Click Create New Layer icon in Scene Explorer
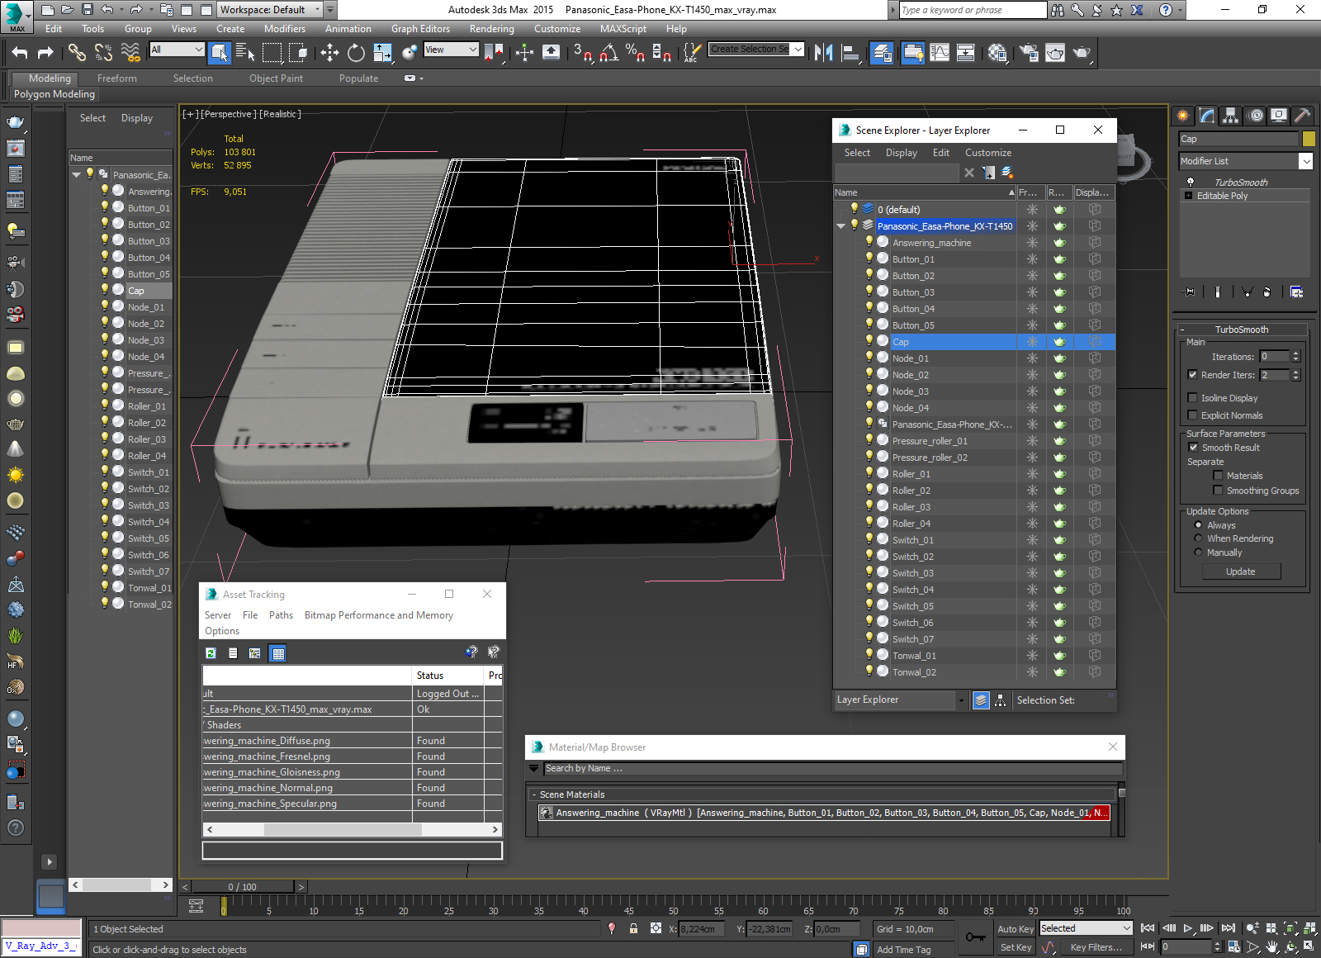Screen dimensions: 1321x958 1007,173
